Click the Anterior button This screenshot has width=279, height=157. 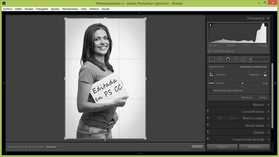click(222, 147)
